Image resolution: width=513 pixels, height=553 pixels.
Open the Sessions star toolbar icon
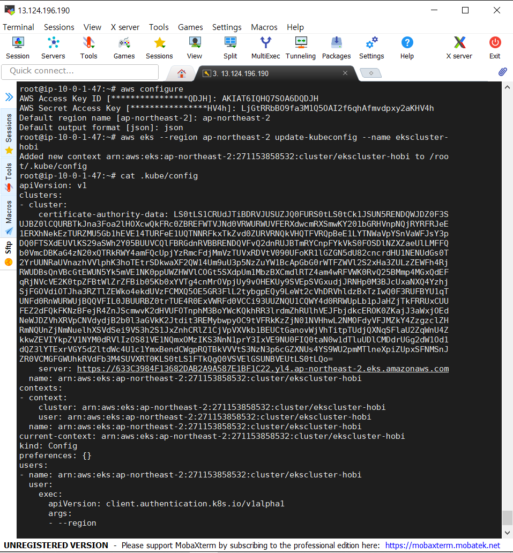pyautogui.click(x=159, y=48)
